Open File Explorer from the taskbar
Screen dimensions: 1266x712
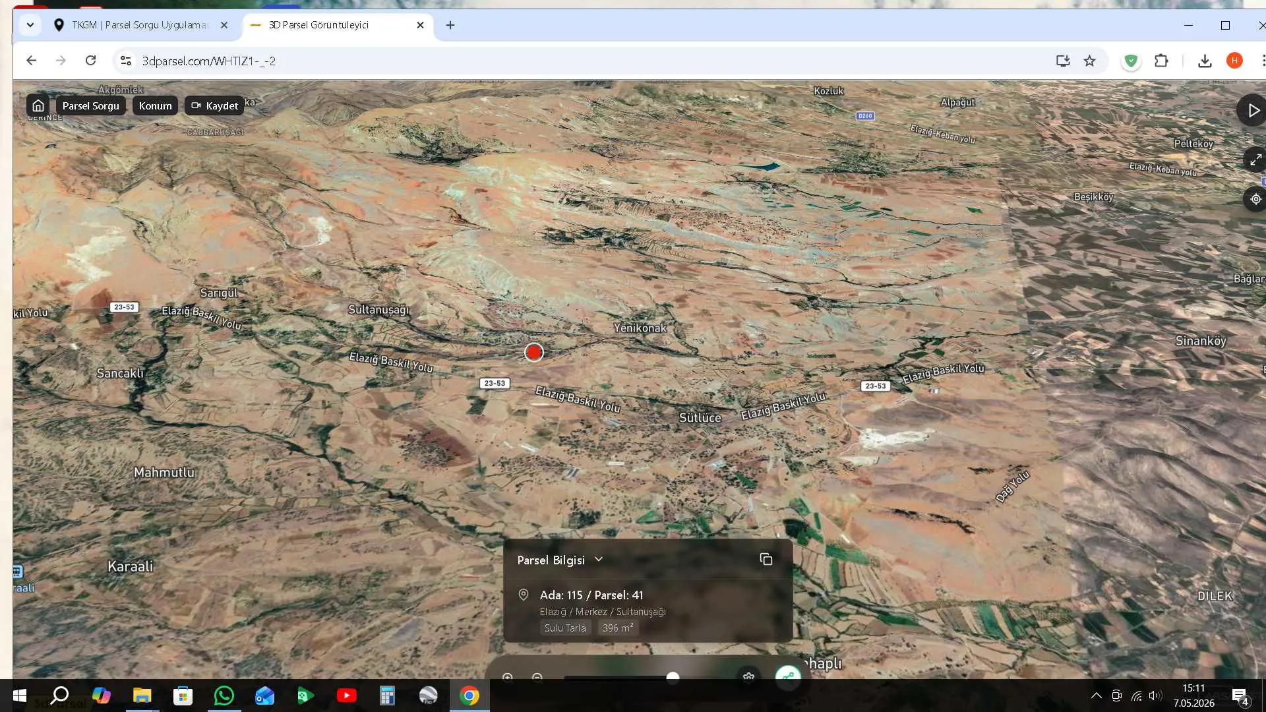(x=142, y=696)
